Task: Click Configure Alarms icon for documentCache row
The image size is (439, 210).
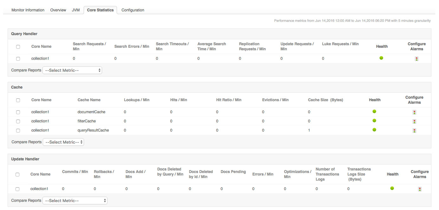Action: (x=414, y=112)
